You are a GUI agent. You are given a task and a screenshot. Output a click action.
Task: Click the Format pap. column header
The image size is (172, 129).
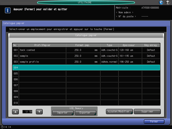point(83,45)
